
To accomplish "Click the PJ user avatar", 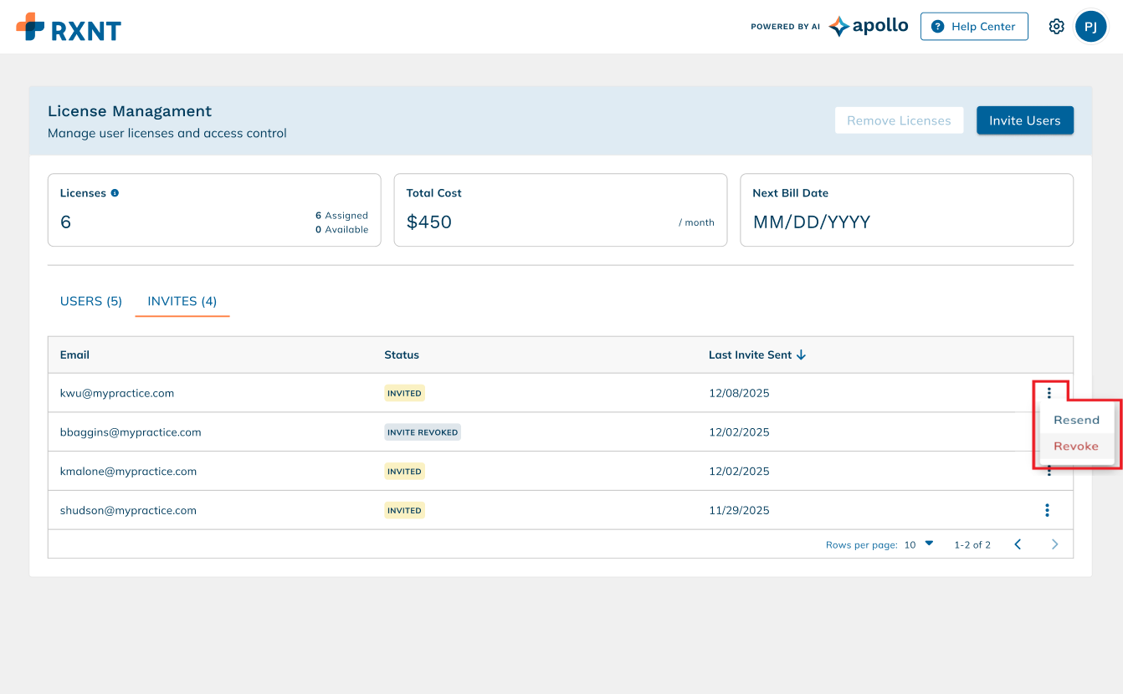I will pyautogui.click(x=1090, y=27).
